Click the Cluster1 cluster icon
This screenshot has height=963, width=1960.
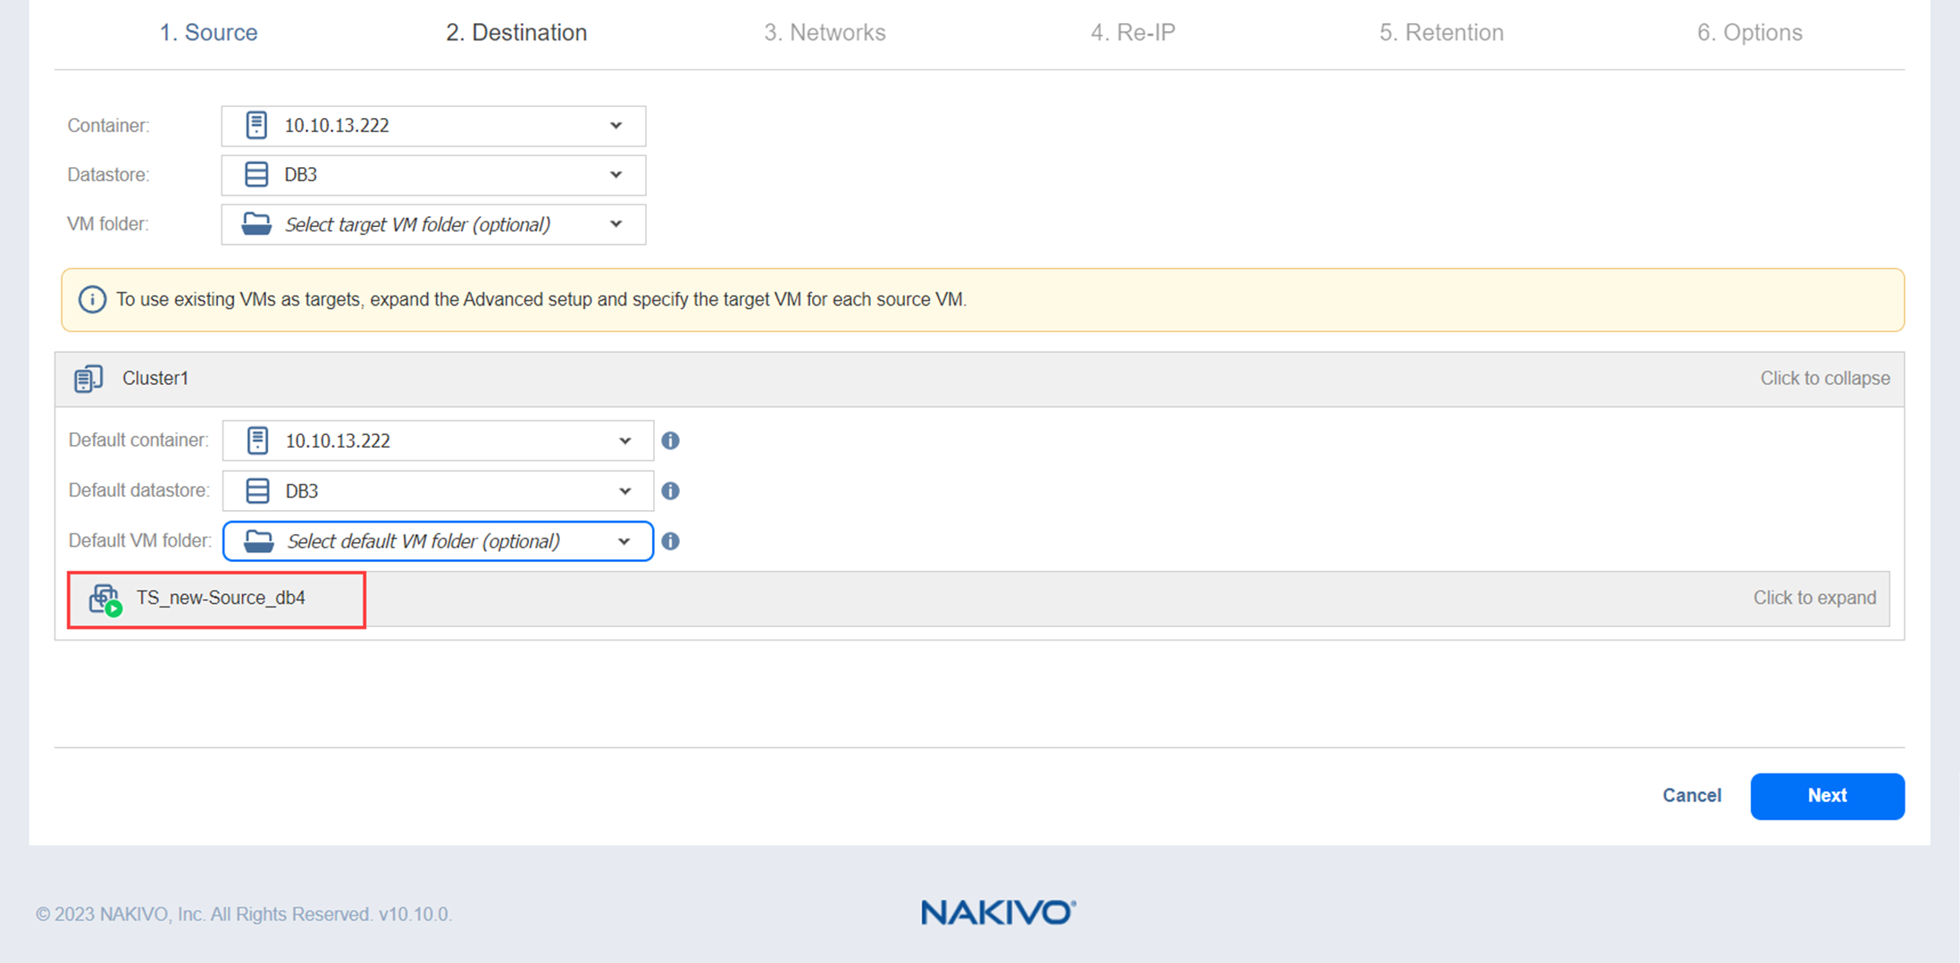(88, 379)
